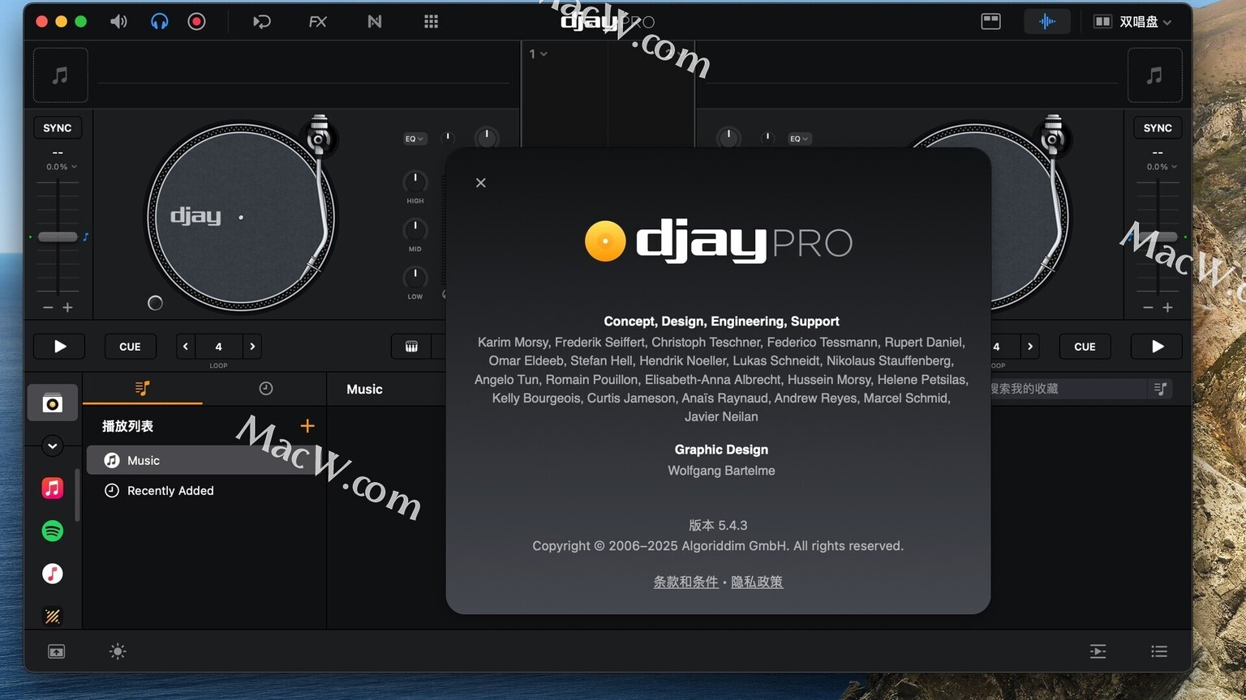Viewport: 1246px width, 700px height.
Task: Click the speaker volume icon in the toolbar
Action: pos(118,22)
